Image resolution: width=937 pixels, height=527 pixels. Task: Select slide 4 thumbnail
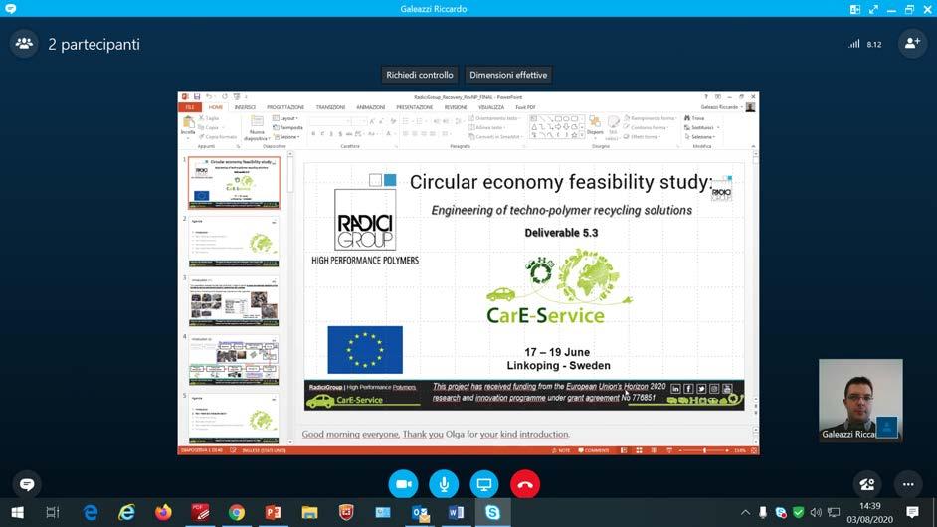point(234,360)
